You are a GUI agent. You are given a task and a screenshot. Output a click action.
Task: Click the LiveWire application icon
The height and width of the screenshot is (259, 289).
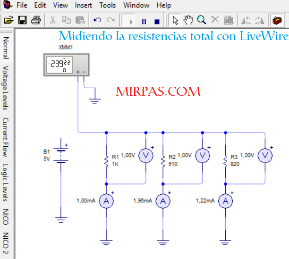click(8, 5)
